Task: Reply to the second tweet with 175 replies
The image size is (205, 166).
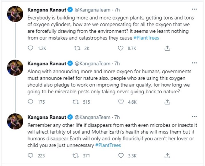Action: [x=31, y=102]
